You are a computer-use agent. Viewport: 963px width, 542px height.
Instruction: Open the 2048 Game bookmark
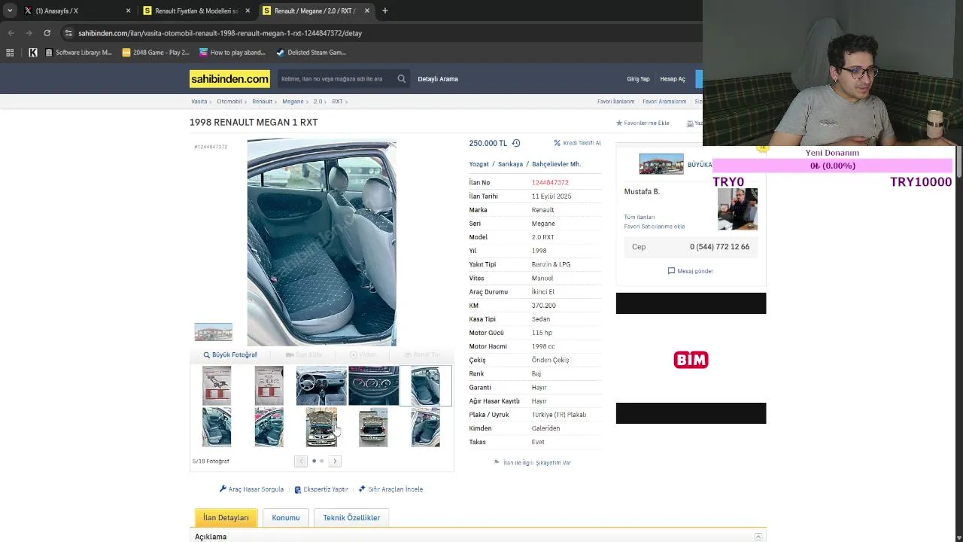[156, 53]
